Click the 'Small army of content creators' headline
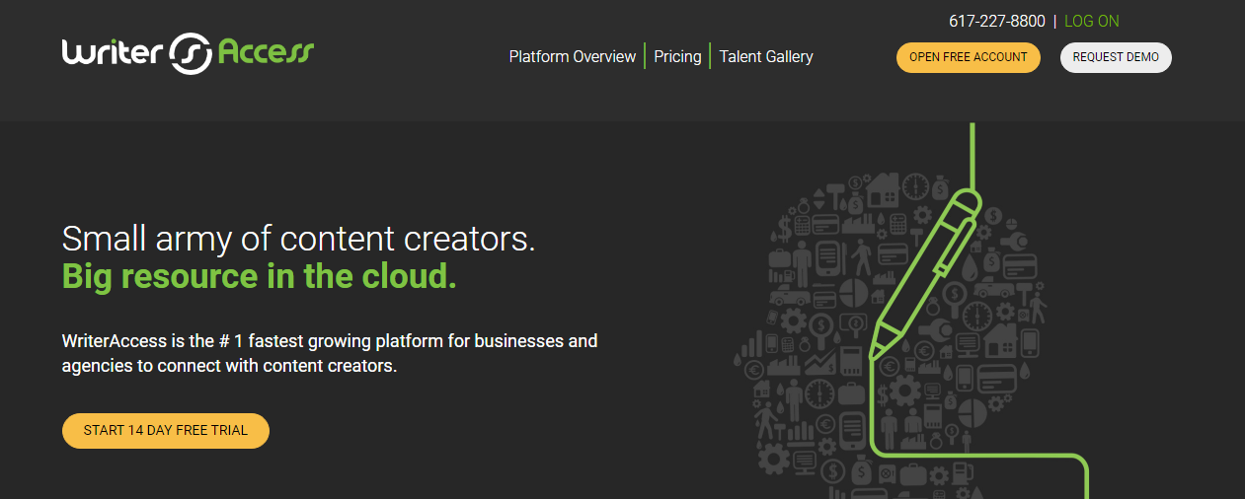This screenshot has height=499, width=1245. 298,239
